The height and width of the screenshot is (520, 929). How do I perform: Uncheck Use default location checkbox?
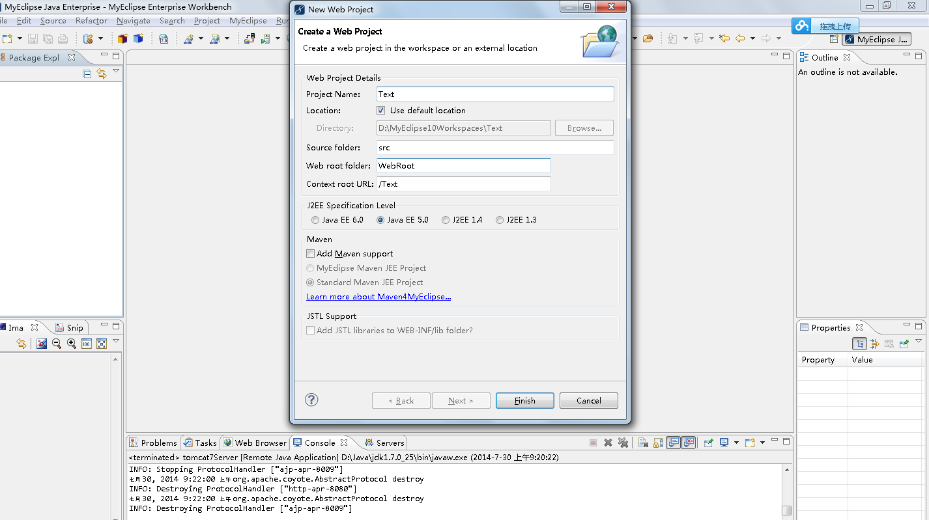pyautogui.click(x=381, y=110)
